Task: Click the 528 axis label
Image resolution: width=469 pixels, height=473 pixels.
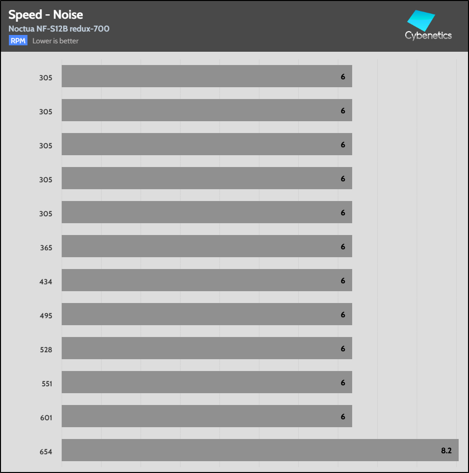Action: pos(46,350)
